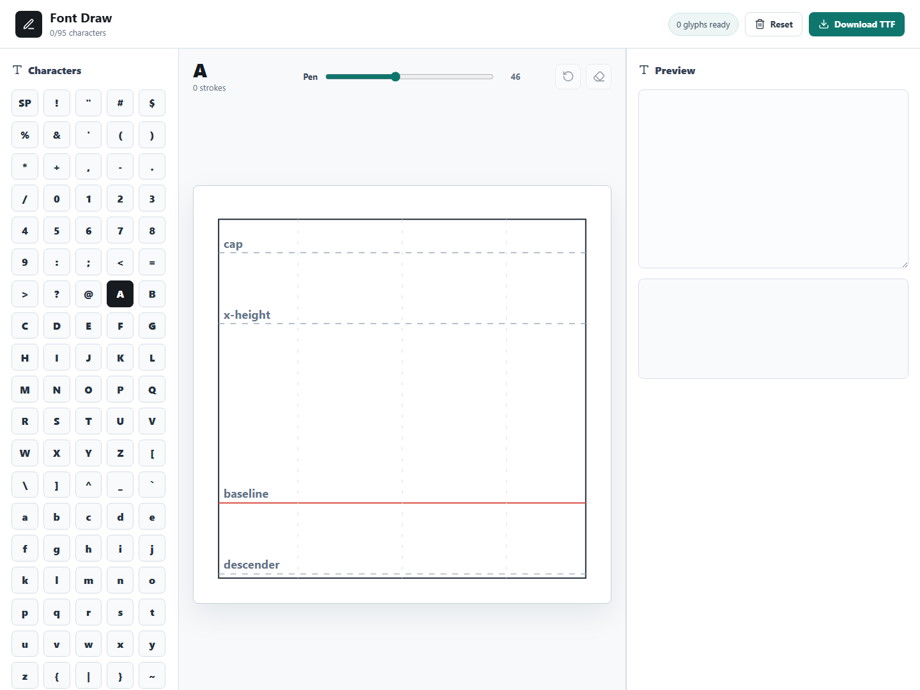Select the selected uppercase A character
The height and width of the screenshot is (690, 920).
pos(120,294)
